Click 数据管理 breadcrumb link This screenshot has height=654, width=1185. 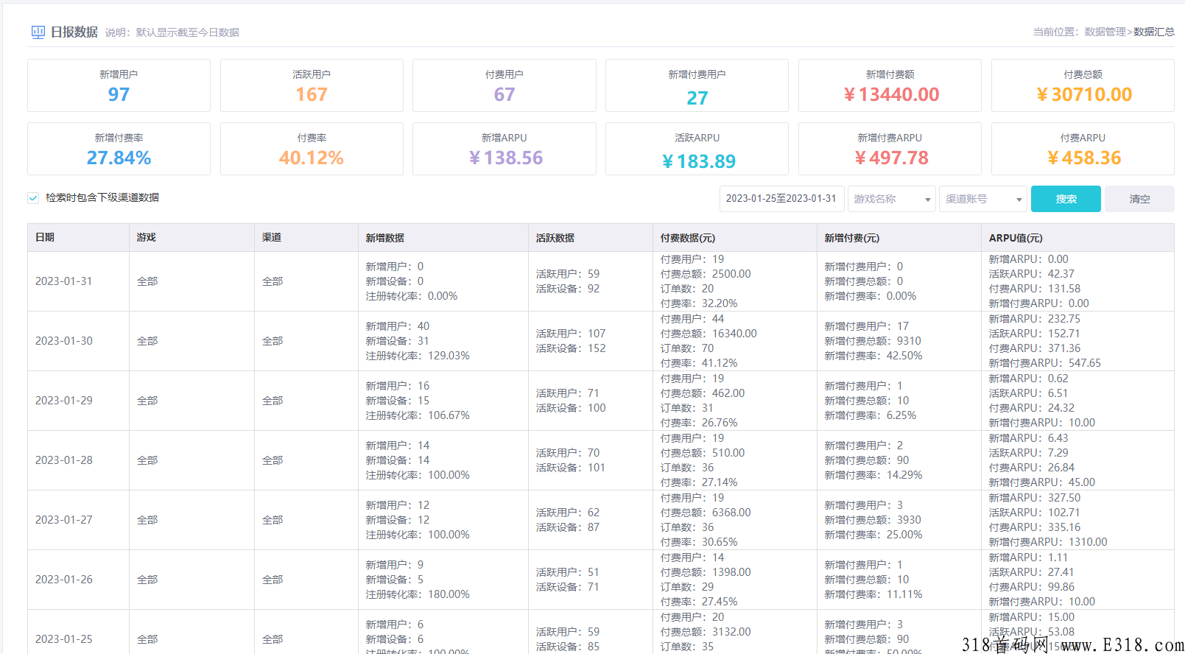(1105, 32)
